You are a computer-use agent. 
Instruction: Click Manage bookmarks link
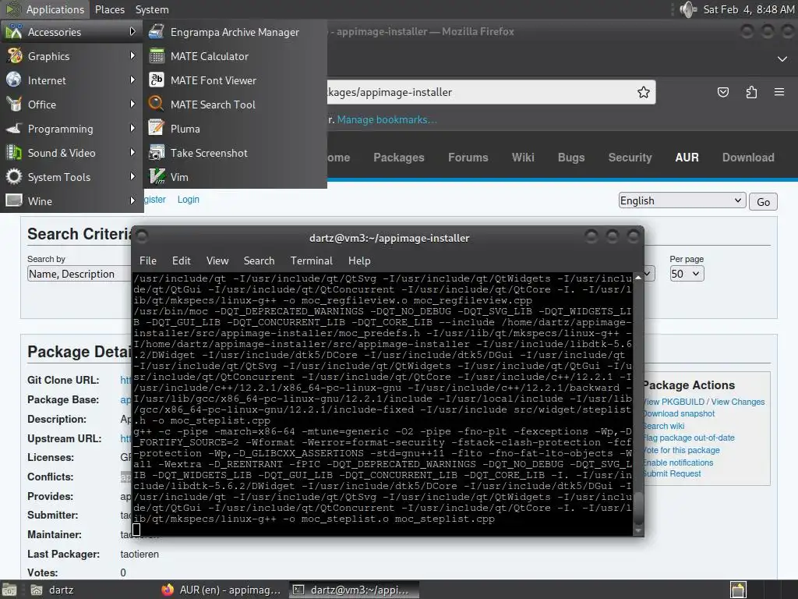[x=387, y=119]
